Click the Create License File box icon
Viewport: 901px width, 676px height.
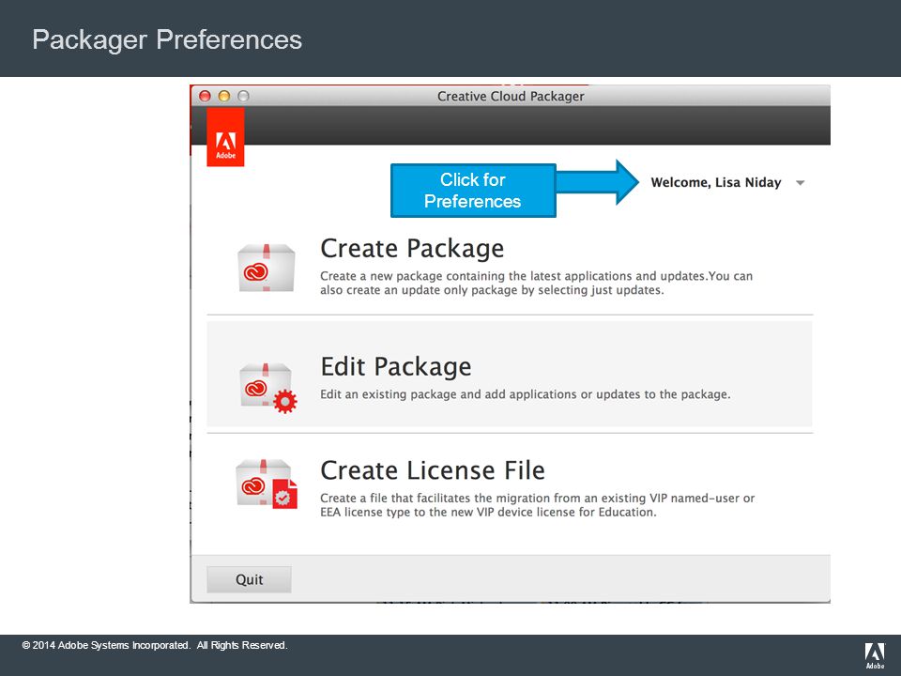point(267,484)
